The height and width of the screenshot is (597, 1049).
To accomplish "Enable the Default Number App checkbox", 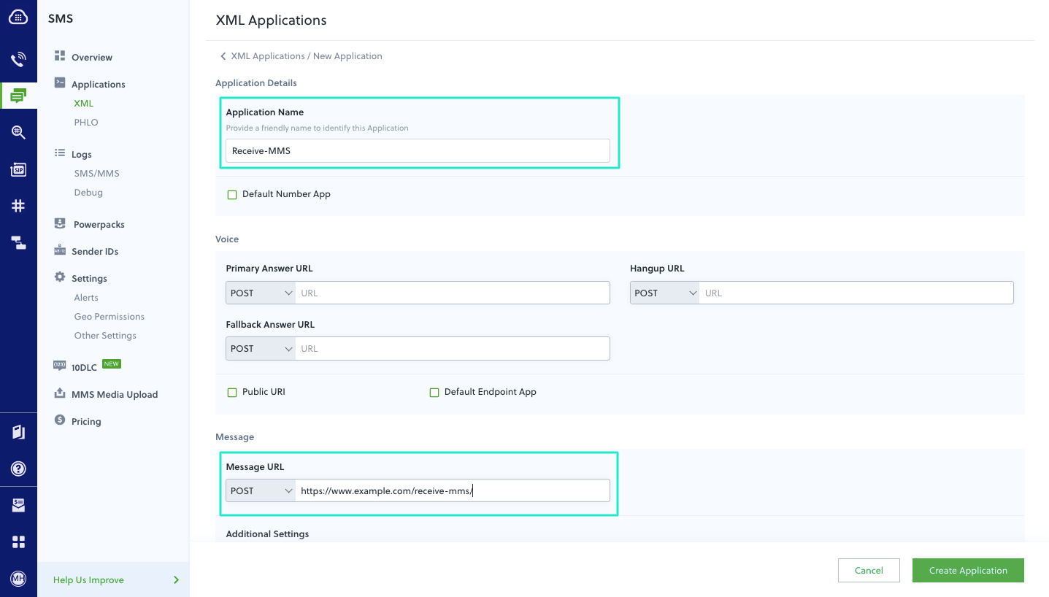I will pos(232,194).
